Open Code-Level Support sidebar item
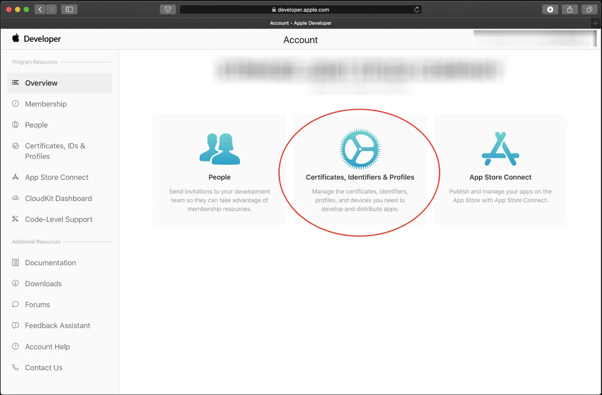Image resolution: width=602 pixels, height=395 pixels. 60,219
